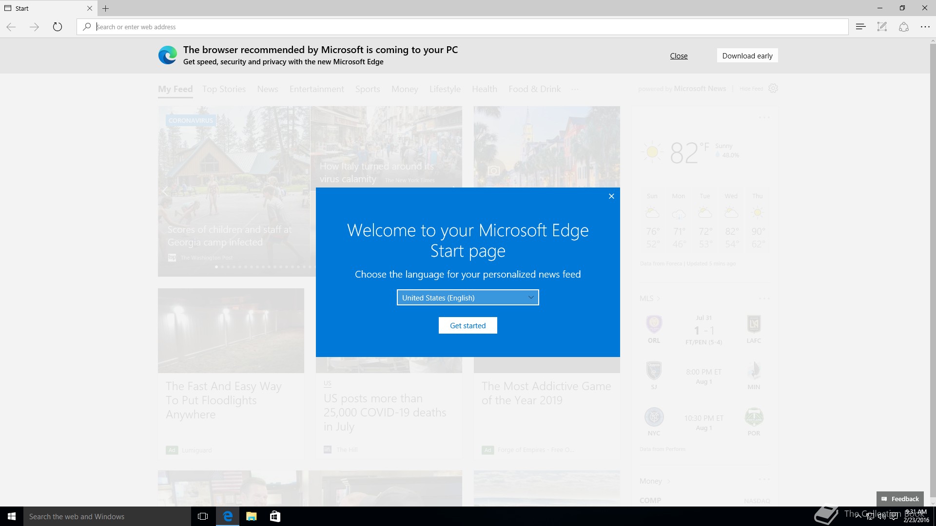Open the Health tab

[485, 89]
